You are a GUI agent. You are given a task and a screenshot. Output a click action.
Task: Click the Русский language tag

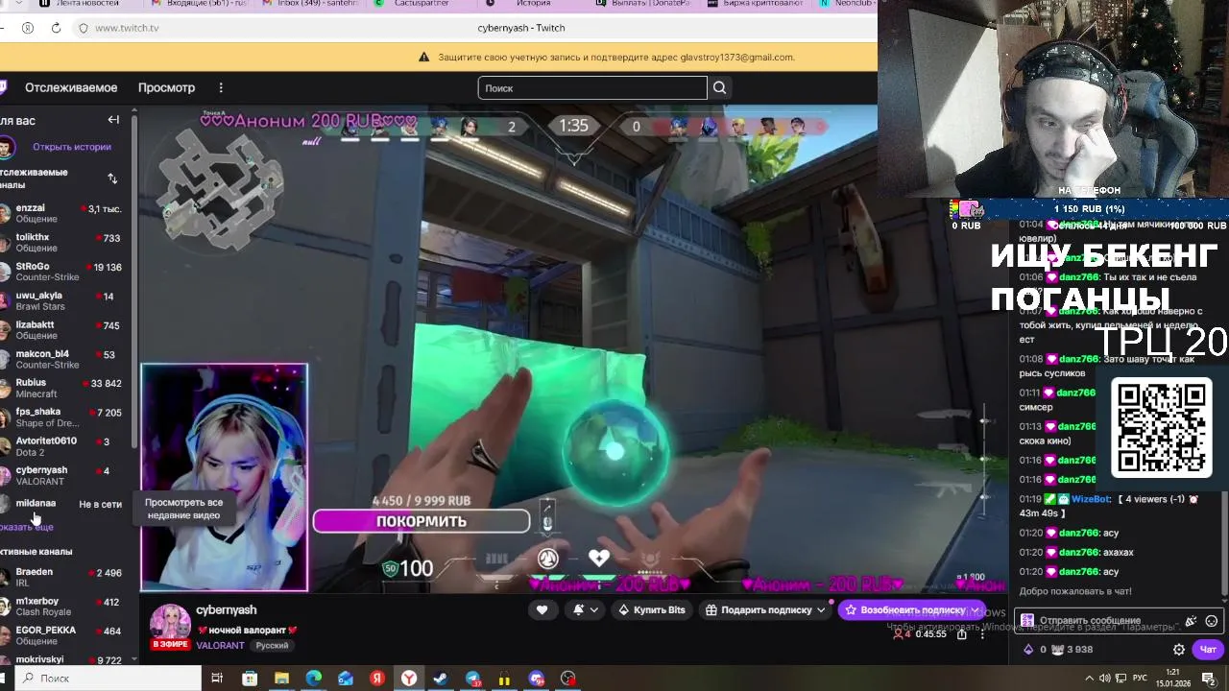(x=272, y=646)
